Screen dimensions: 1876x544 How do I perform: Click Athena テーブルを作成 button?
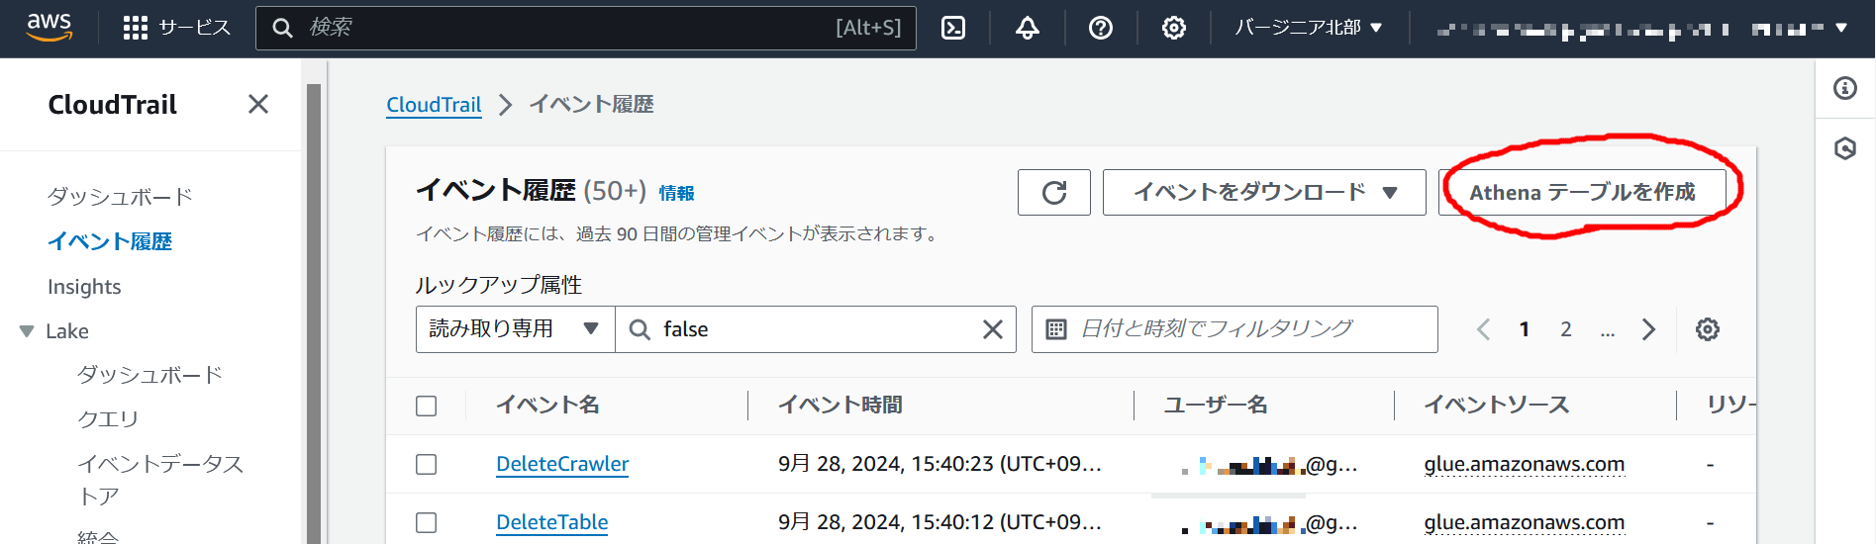pos(1582,192)
